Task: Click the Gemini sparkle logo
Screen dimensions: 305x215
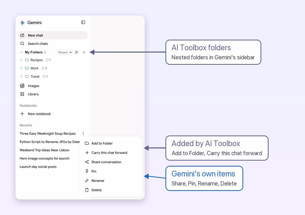Action: 22,23
